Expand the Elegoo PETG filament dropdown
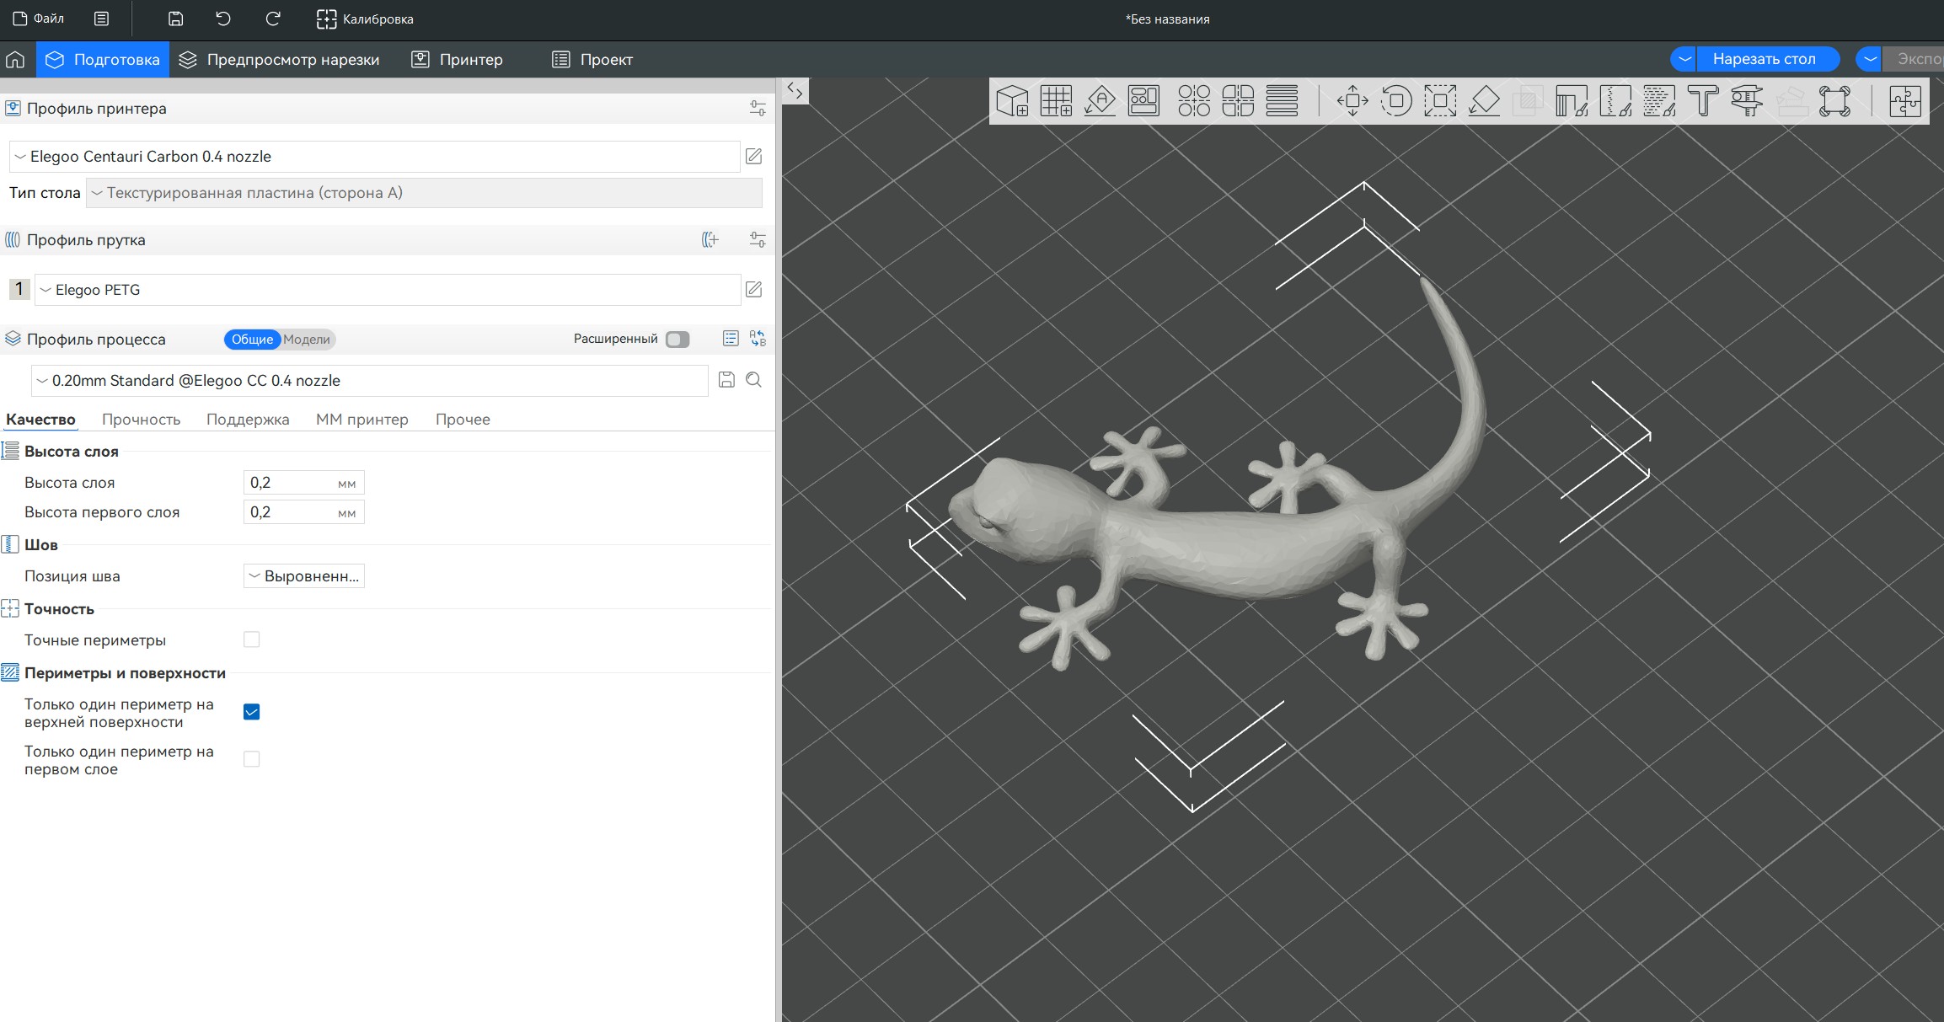This screenshot has height=1022, width=1944. pyautogui.click(x=388, y=290)
